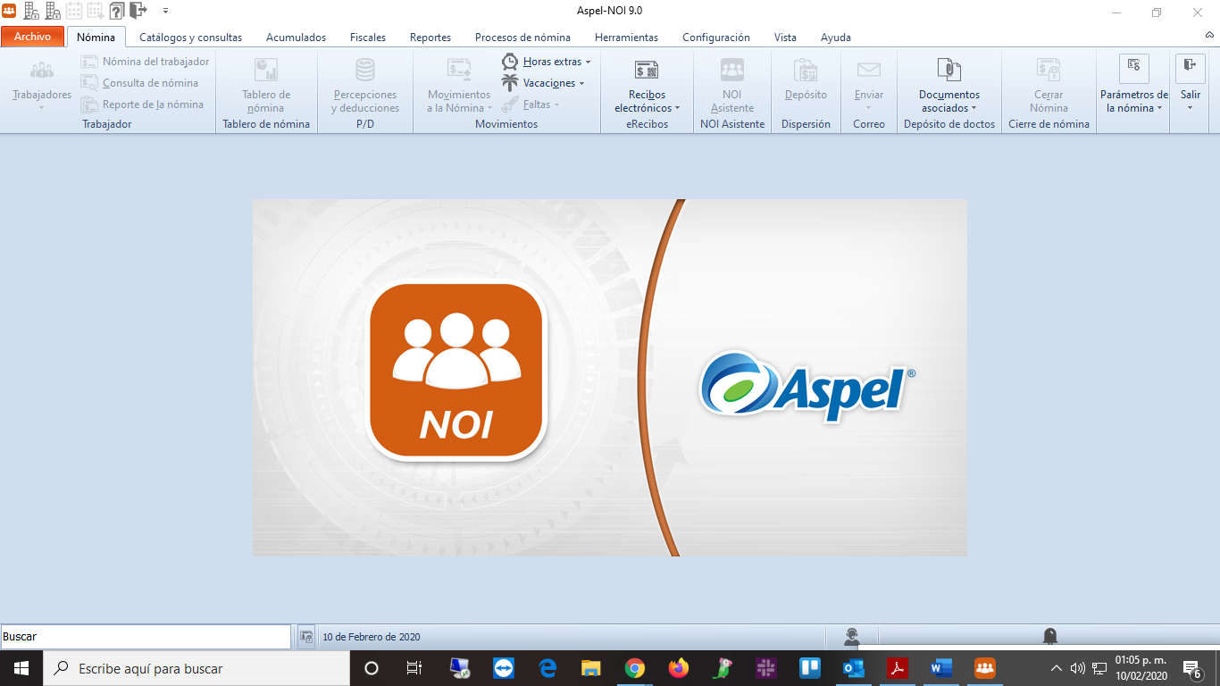Open the Acumulados tab
The image size is (1220, 686).
[x=296, y=38]
